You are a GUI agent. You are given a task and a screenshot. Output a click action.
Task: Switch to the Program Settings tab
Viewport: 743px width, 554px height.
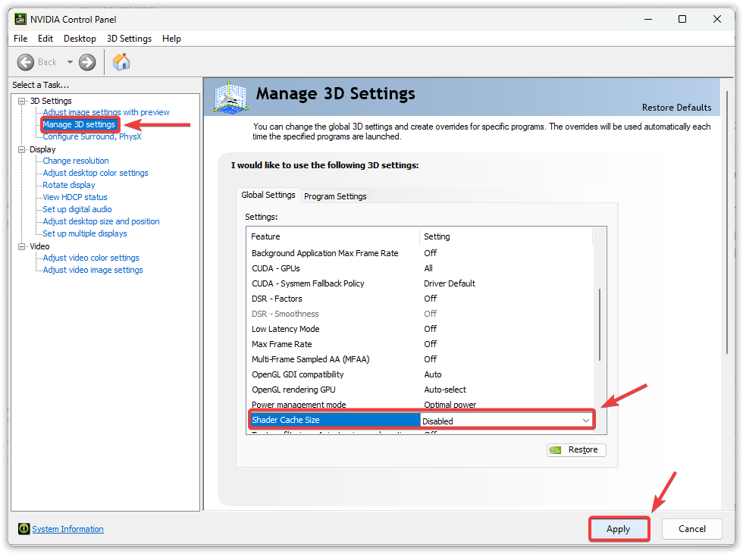(335, 196)
